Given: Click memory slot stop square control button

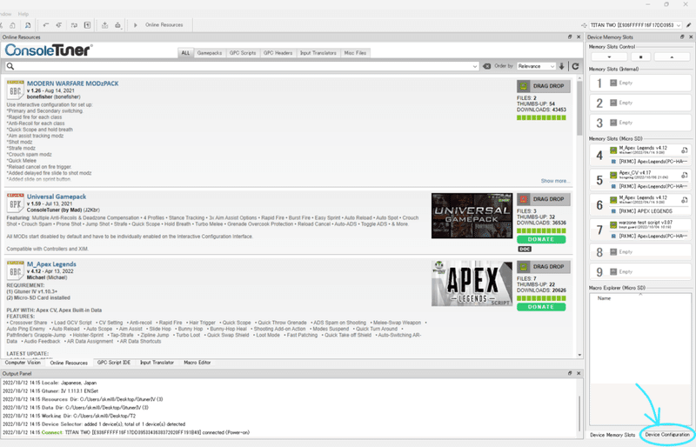Looking at the screenshot, I should point(640,57).
